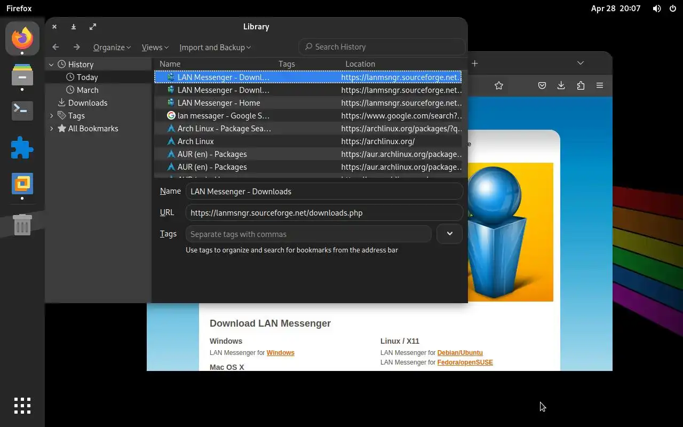The image size is (683, 427).
Task: Open Firefox hamburger application menu
Action: (600, 85)
